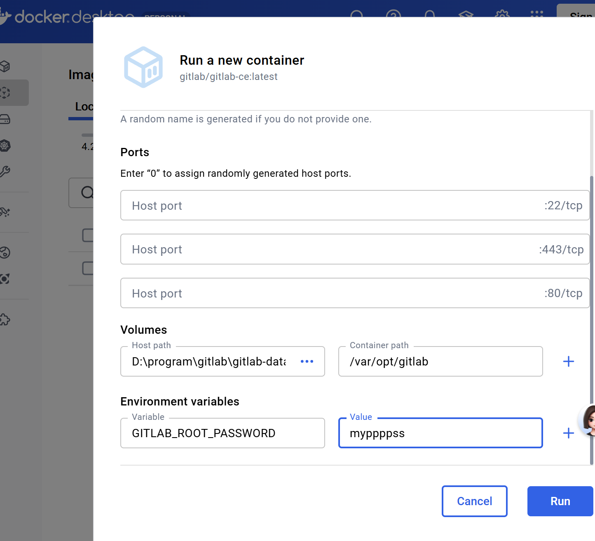Click the Host port field for 443/tcp
This screenshot has height=541, width=595.
click(x=355, y=249)
